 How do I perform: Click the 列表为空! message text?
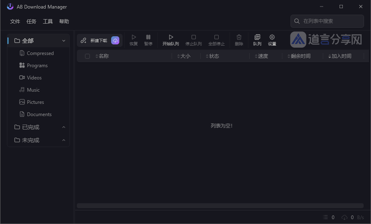coord(221,126)
